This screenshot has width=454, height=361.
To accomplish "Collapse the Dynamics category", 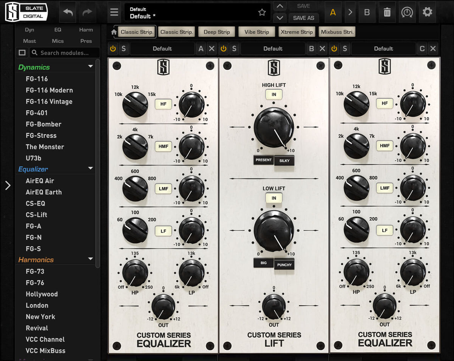I will (90, 67).
